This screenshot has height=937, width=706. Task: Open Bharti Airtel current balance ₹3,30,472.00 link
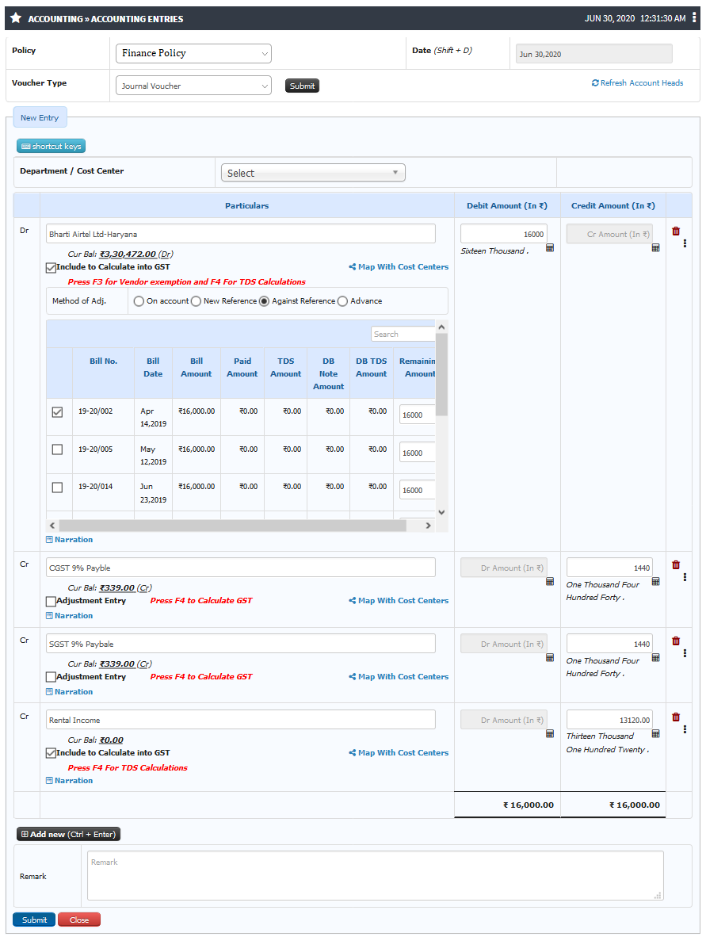point(128,254)
